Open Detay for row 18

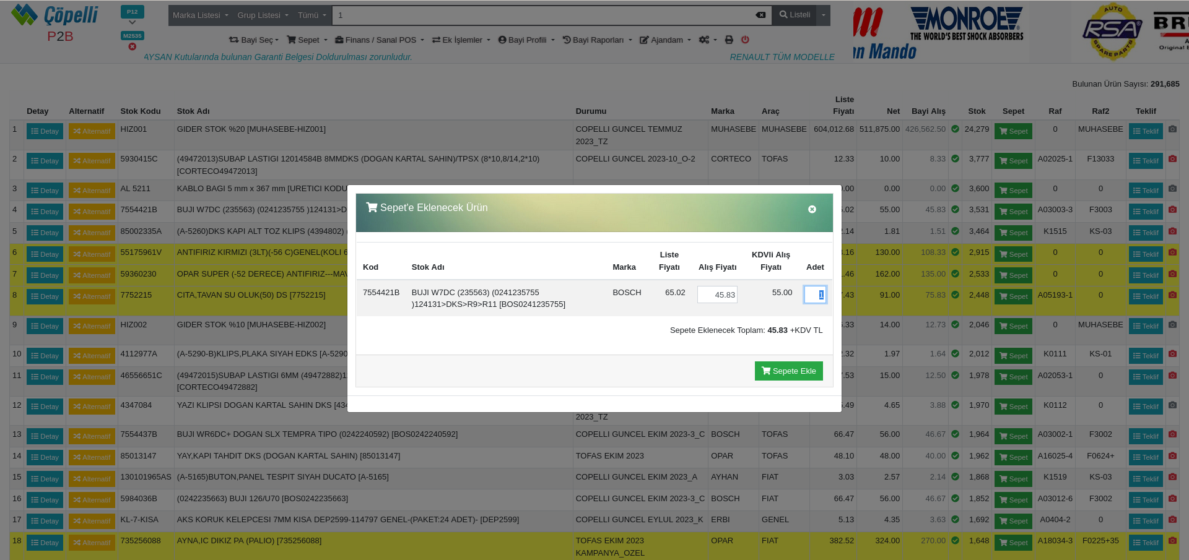tap(45, 543)
